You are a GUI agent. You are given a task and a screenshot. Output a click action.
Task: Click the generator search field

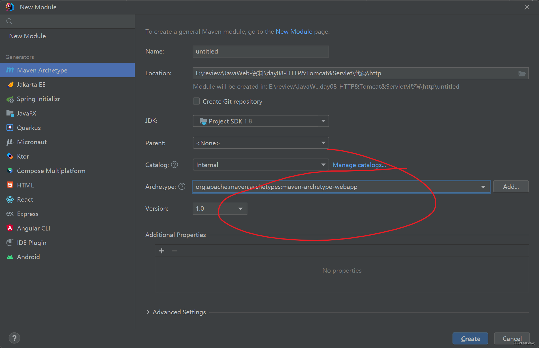click(x=67, y=21)
